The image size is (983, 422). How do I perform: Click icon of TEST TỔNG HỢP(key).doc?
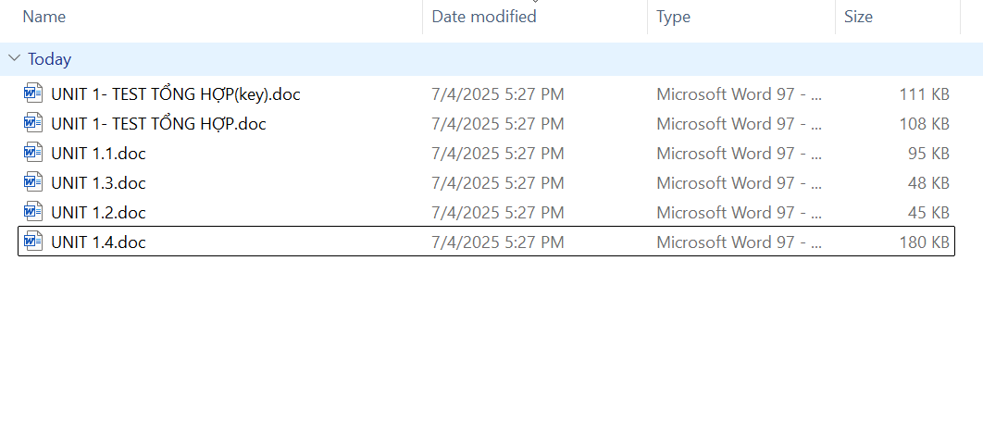pyautogui.click(x=33, y=93)
